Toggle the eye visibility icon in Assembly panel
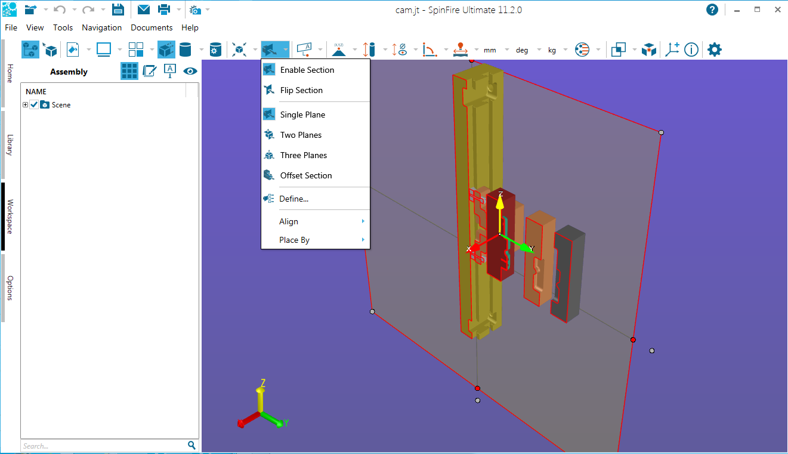The image size is (788, 454). (190, 71)
